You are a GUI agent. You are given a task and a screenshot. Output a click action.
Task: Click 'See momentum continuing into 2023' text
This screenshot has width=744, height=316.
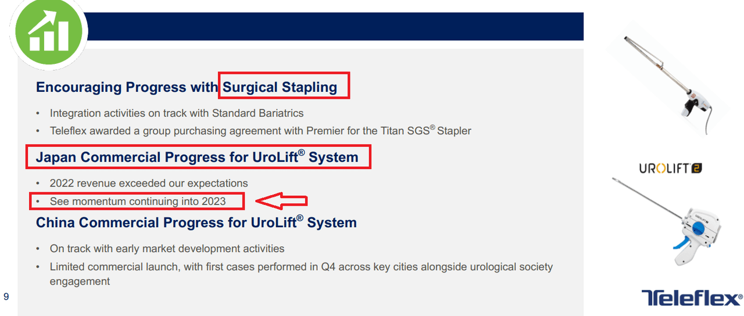coord(138,202)
